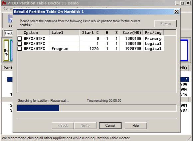
Task: Click the Pri/Log column header
Action: pos(153,33)
